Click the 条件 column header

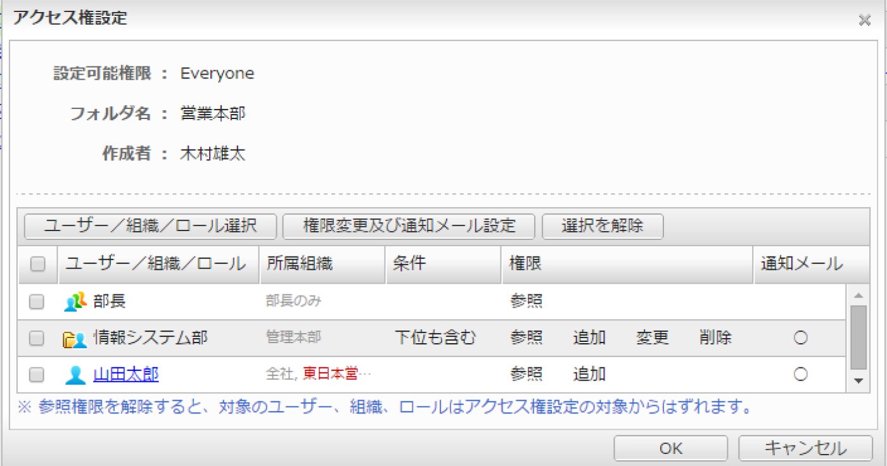443,265
